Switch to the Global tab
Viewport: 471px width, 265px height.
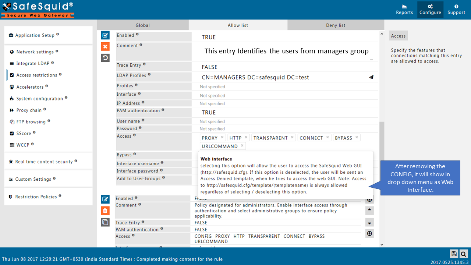(x=143, y=25)
